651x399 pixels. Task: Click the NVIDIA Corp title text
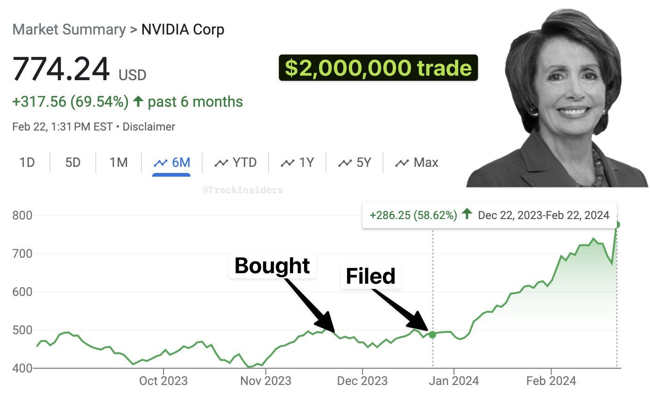pos(183,30)
